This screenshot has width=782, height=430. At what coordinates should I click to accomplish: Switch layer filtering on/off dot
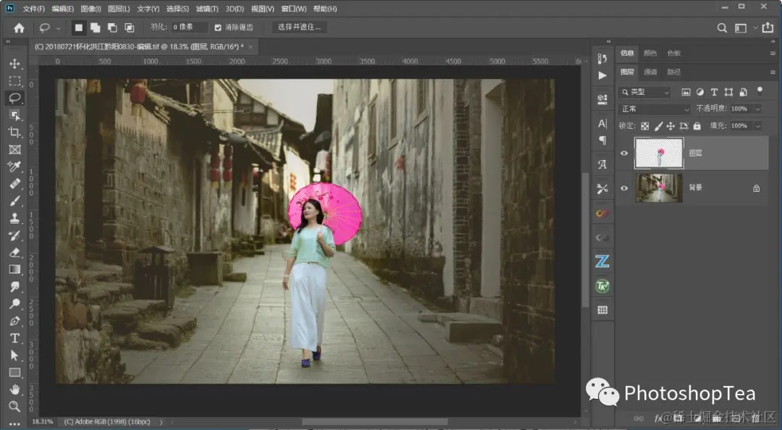pyautogui.click(x=760, y=90)
